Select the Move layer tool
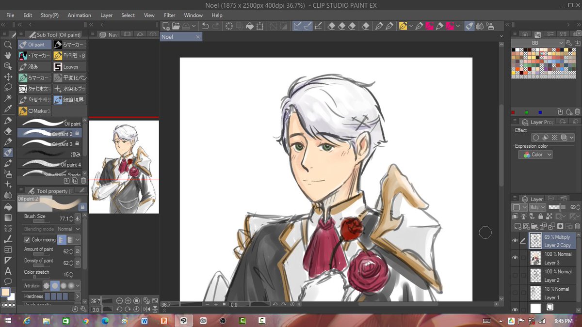This screenshot has width=582, height=327. (8, 77)
